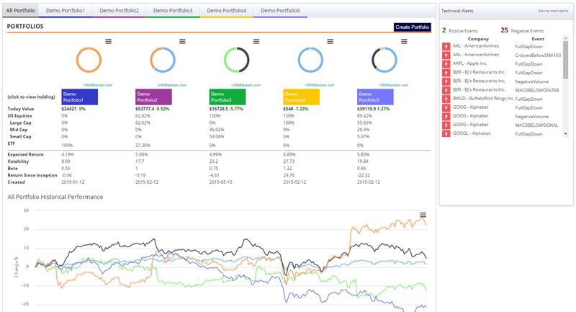Viewport: 576px width, 312px height.
Task: Click red alert icon for BJRI NegativeVolume
Action: (446, 81)
